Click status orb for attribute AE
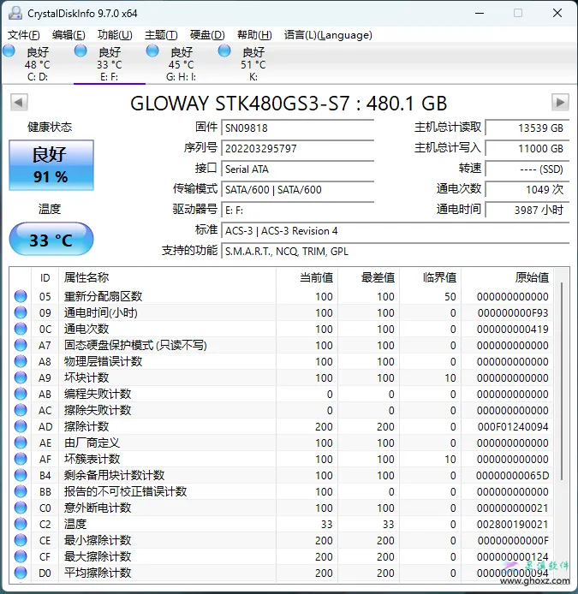Image resolution: width=578 pixels, height=594 pixels. [21, 443]
